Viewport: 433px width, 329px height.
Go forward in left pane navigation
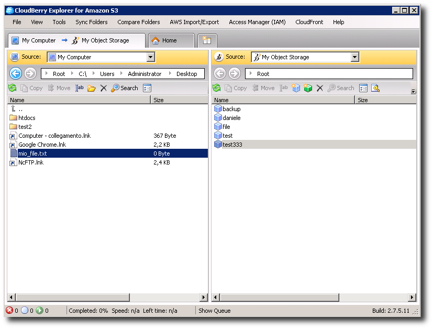point(30,73)
